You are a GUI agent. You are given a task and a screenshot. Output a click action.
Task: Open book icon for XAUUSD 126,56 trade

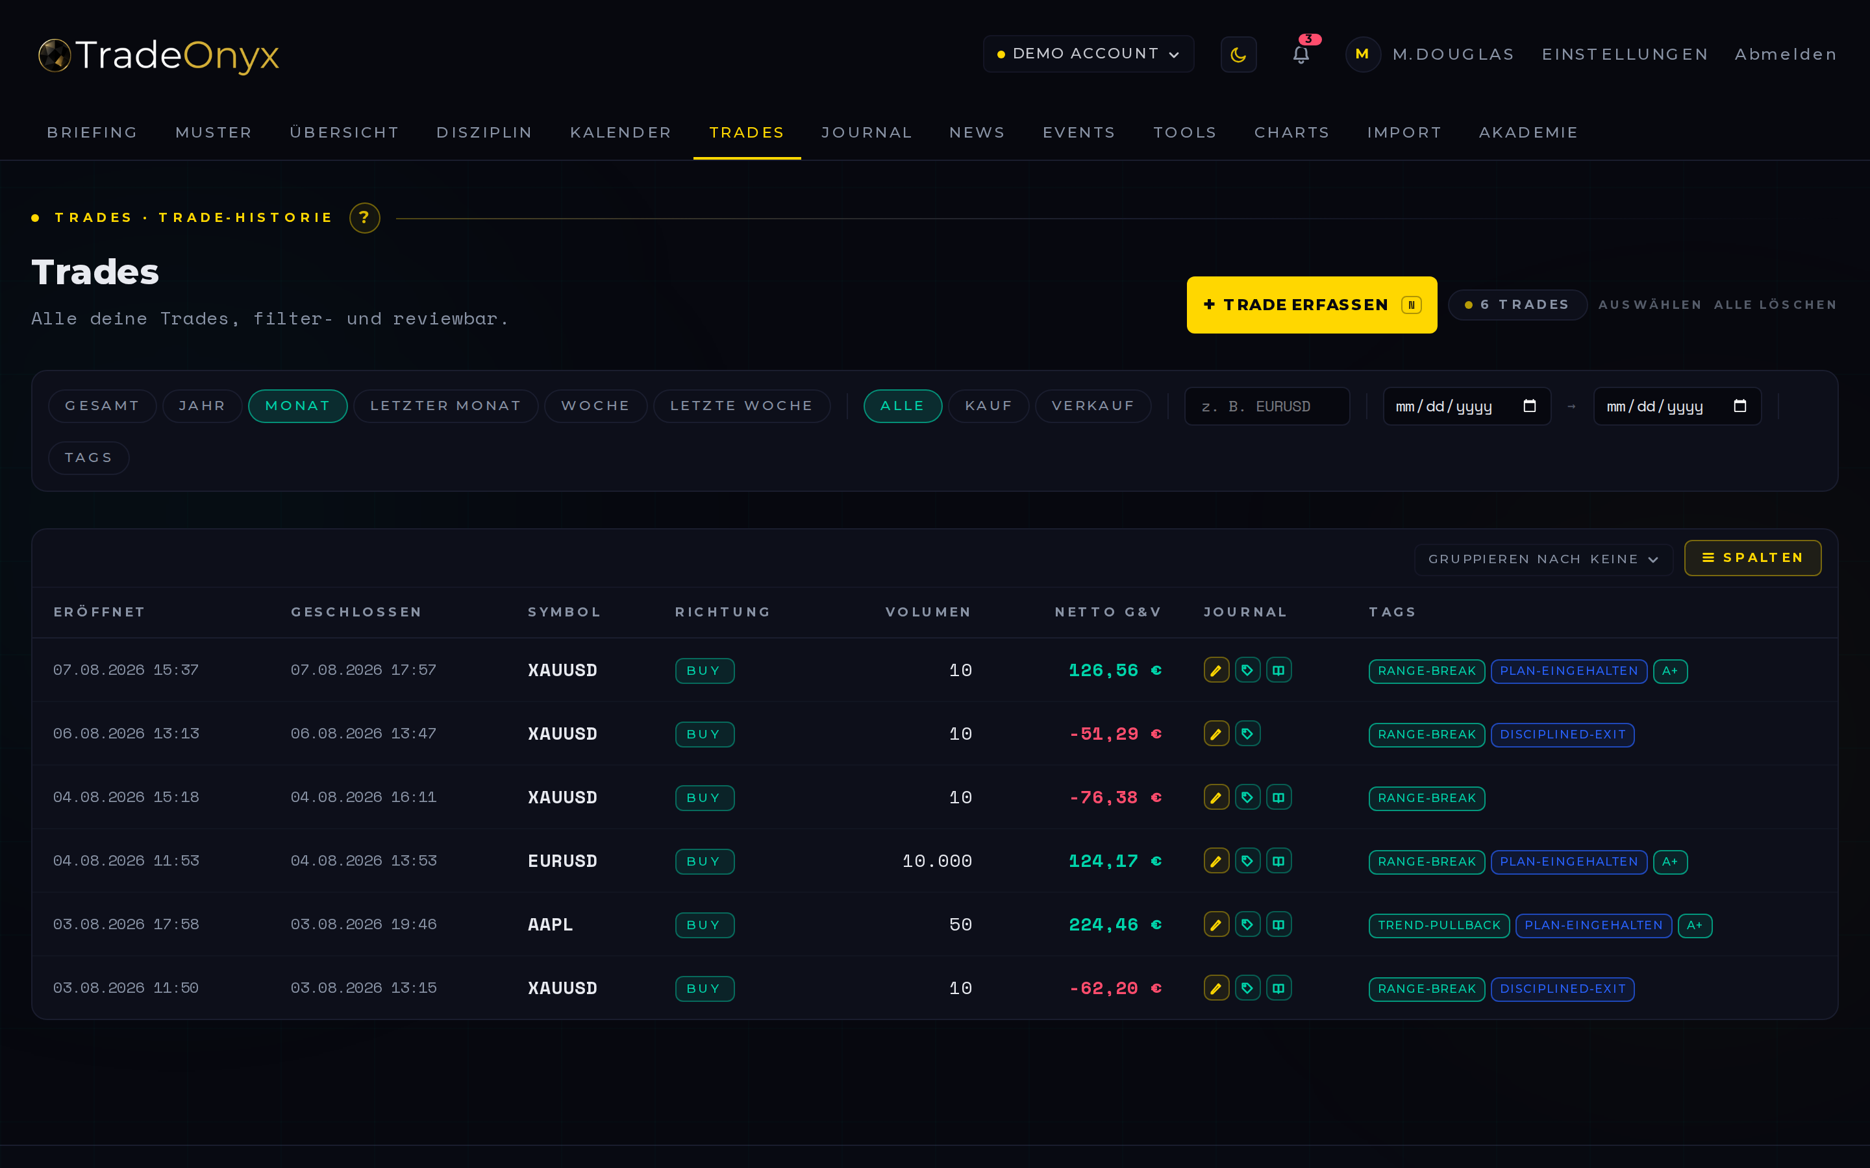pos(1279,670)
